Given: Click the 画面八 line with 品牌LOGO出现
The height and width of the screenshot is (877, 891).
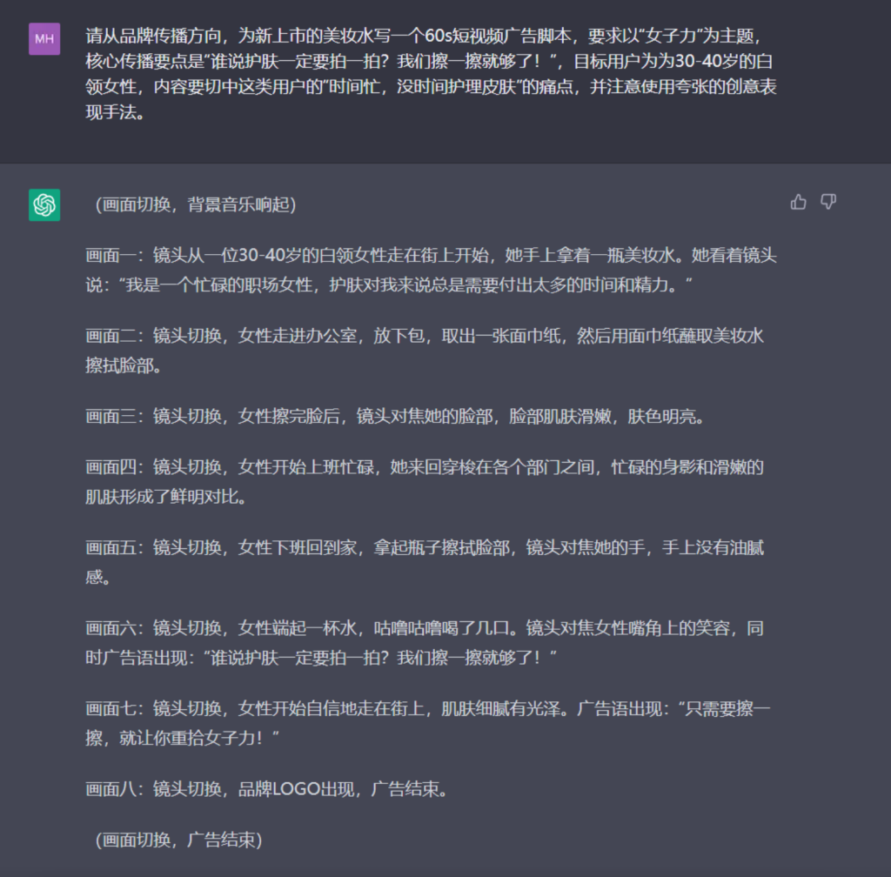Looking at the screenshot, I should (x=267, y=789).
